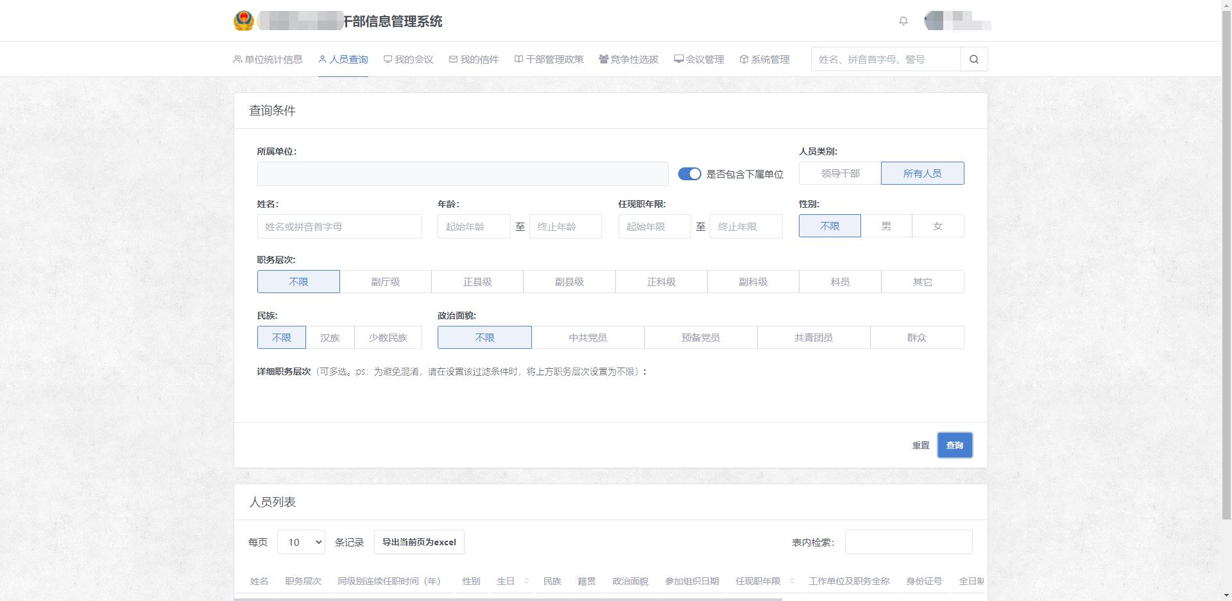Viewport: 1232px width, 601px height.
Task: Open the records-per-page dropdown
Action: [x=301, y=543]
